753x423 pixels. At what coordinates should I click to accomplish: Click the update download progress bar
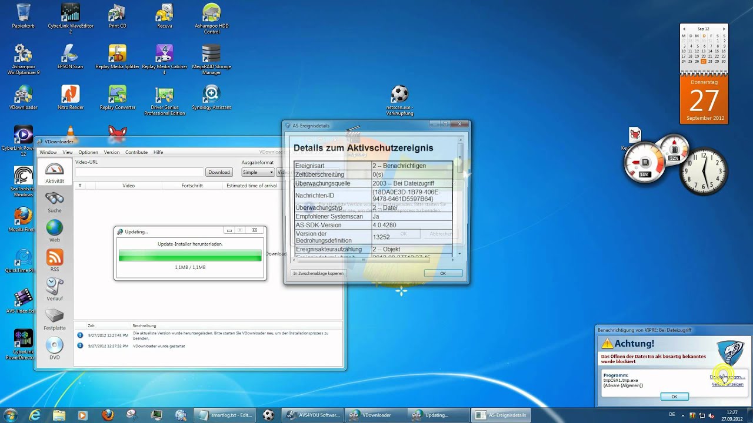pos(190,256)
